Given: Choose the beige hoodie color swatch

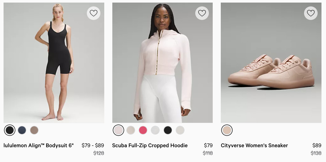Looking at the screenshot, I should [x=131, y=130].
